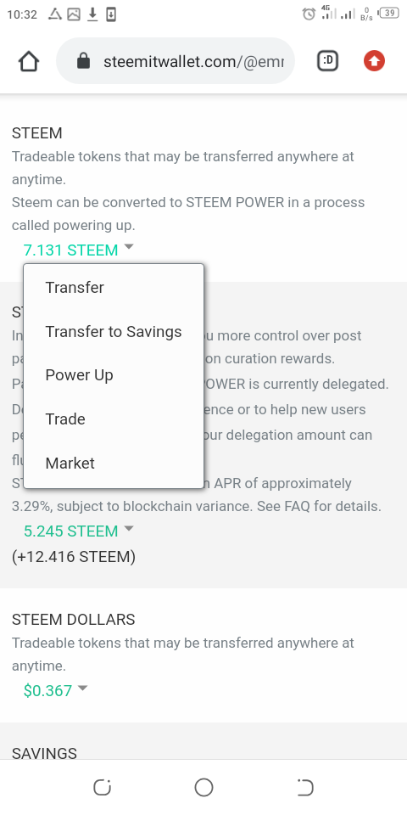Tap the browser home icon
This screenshot has height=815, width=407.
click(29, 62)
